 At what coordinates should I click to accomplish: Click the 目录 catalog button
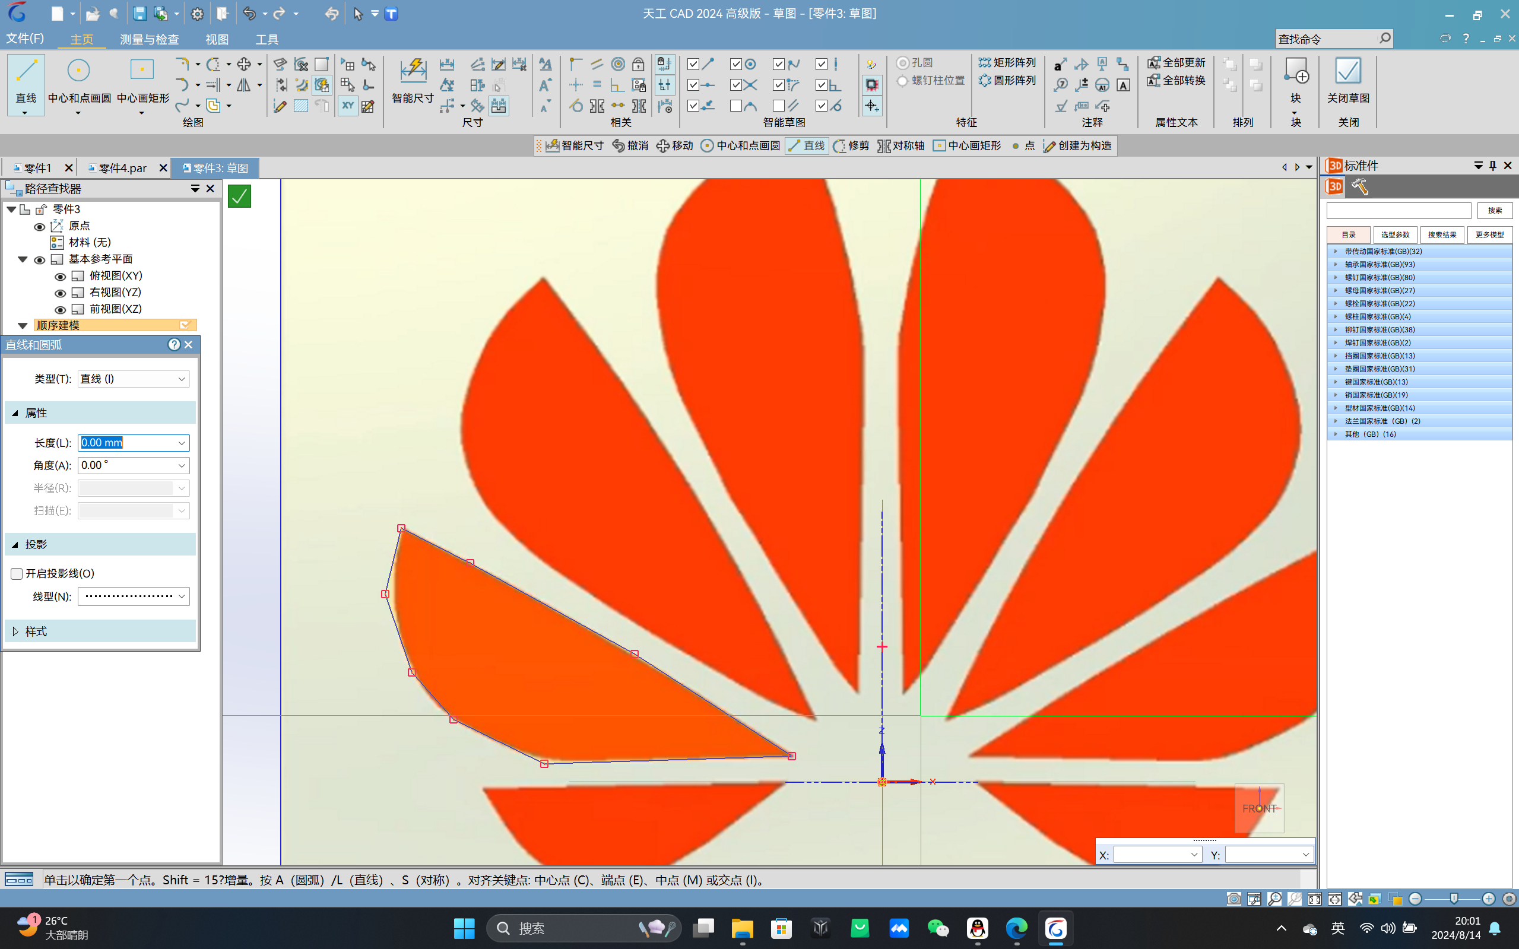pos(1348,235)
